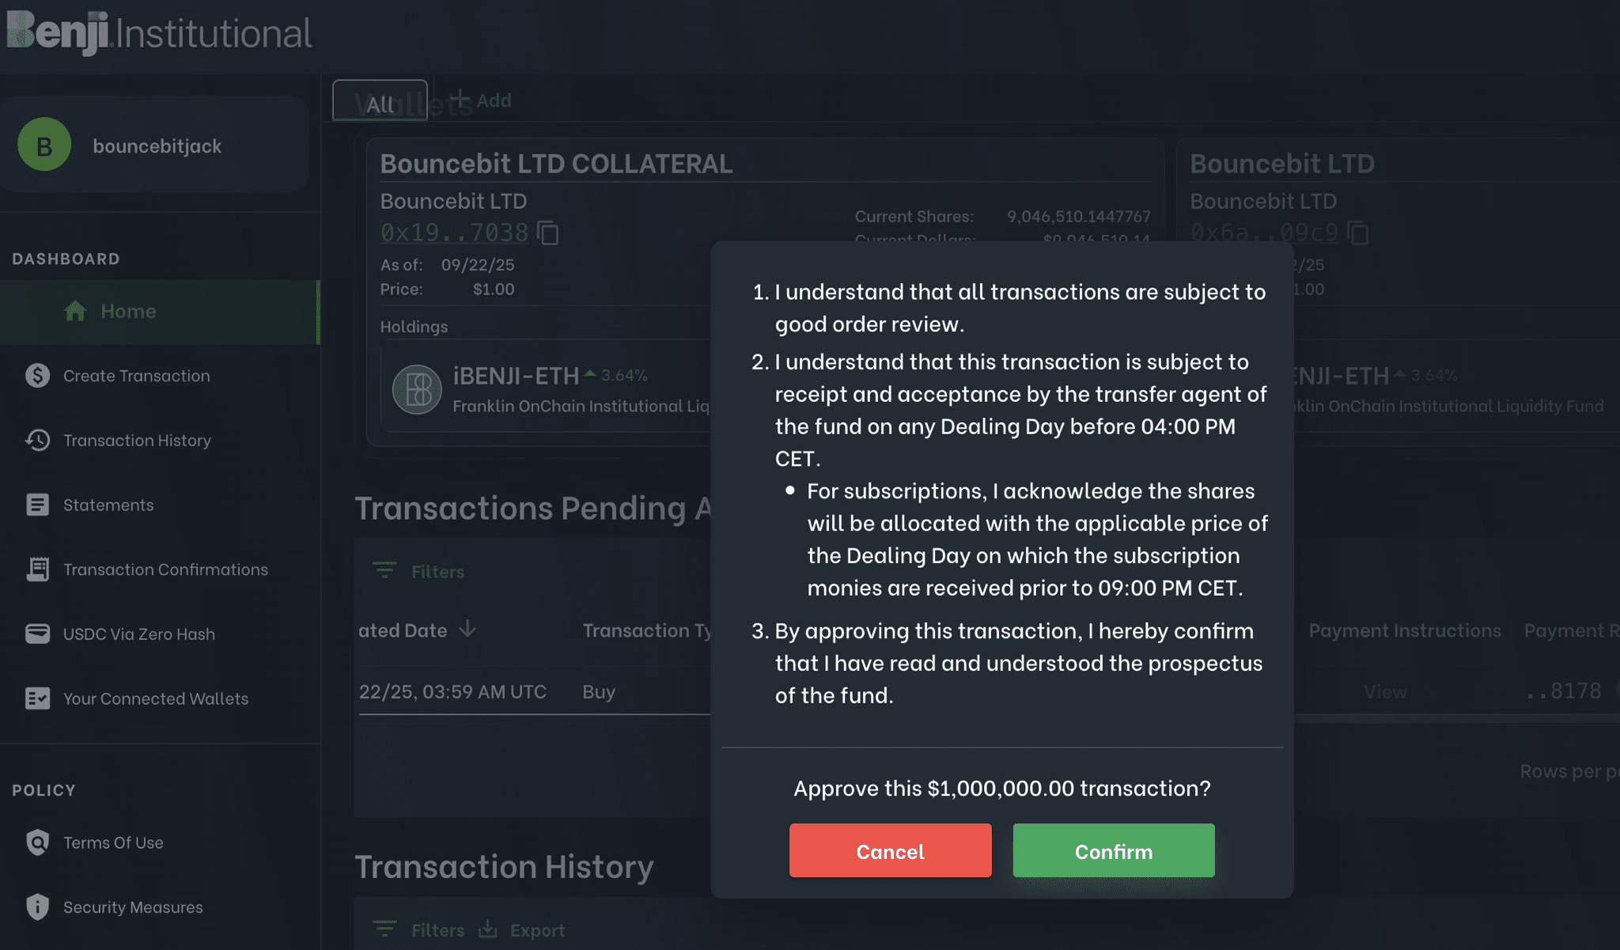Copy the 0x6a..09c9 wallet address
The image size is (1620, 950).
pos(1358,233)
